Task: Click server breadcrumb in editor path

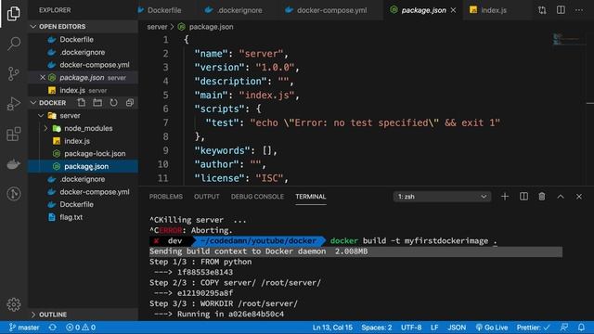Action: click(x=157, y=27)
